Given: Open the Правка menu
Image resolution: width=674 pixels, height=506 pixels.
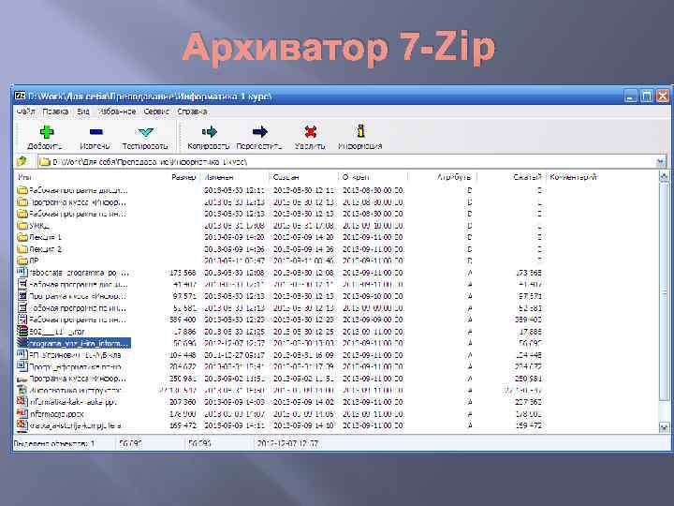Looking at the screenshot, I should pos(55,112).
